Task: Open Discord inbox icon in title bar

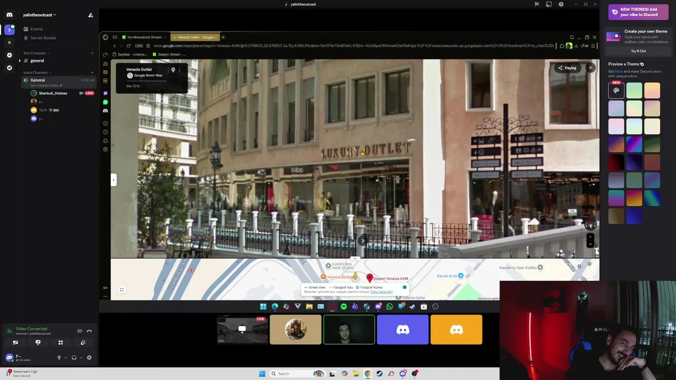Action: pos(549,4)
